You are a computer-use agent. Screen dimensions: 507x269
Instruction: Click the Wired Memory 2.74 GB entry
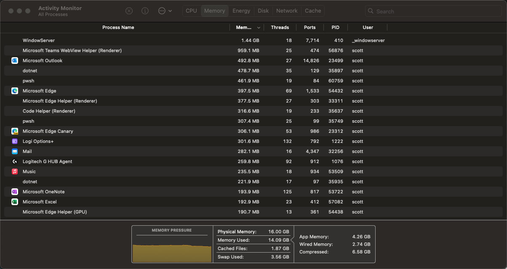pos(335,244)
